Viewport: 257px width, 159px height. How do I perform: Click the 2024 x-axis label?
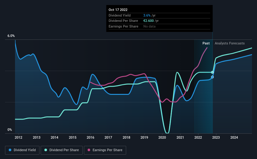coord(234,137)
